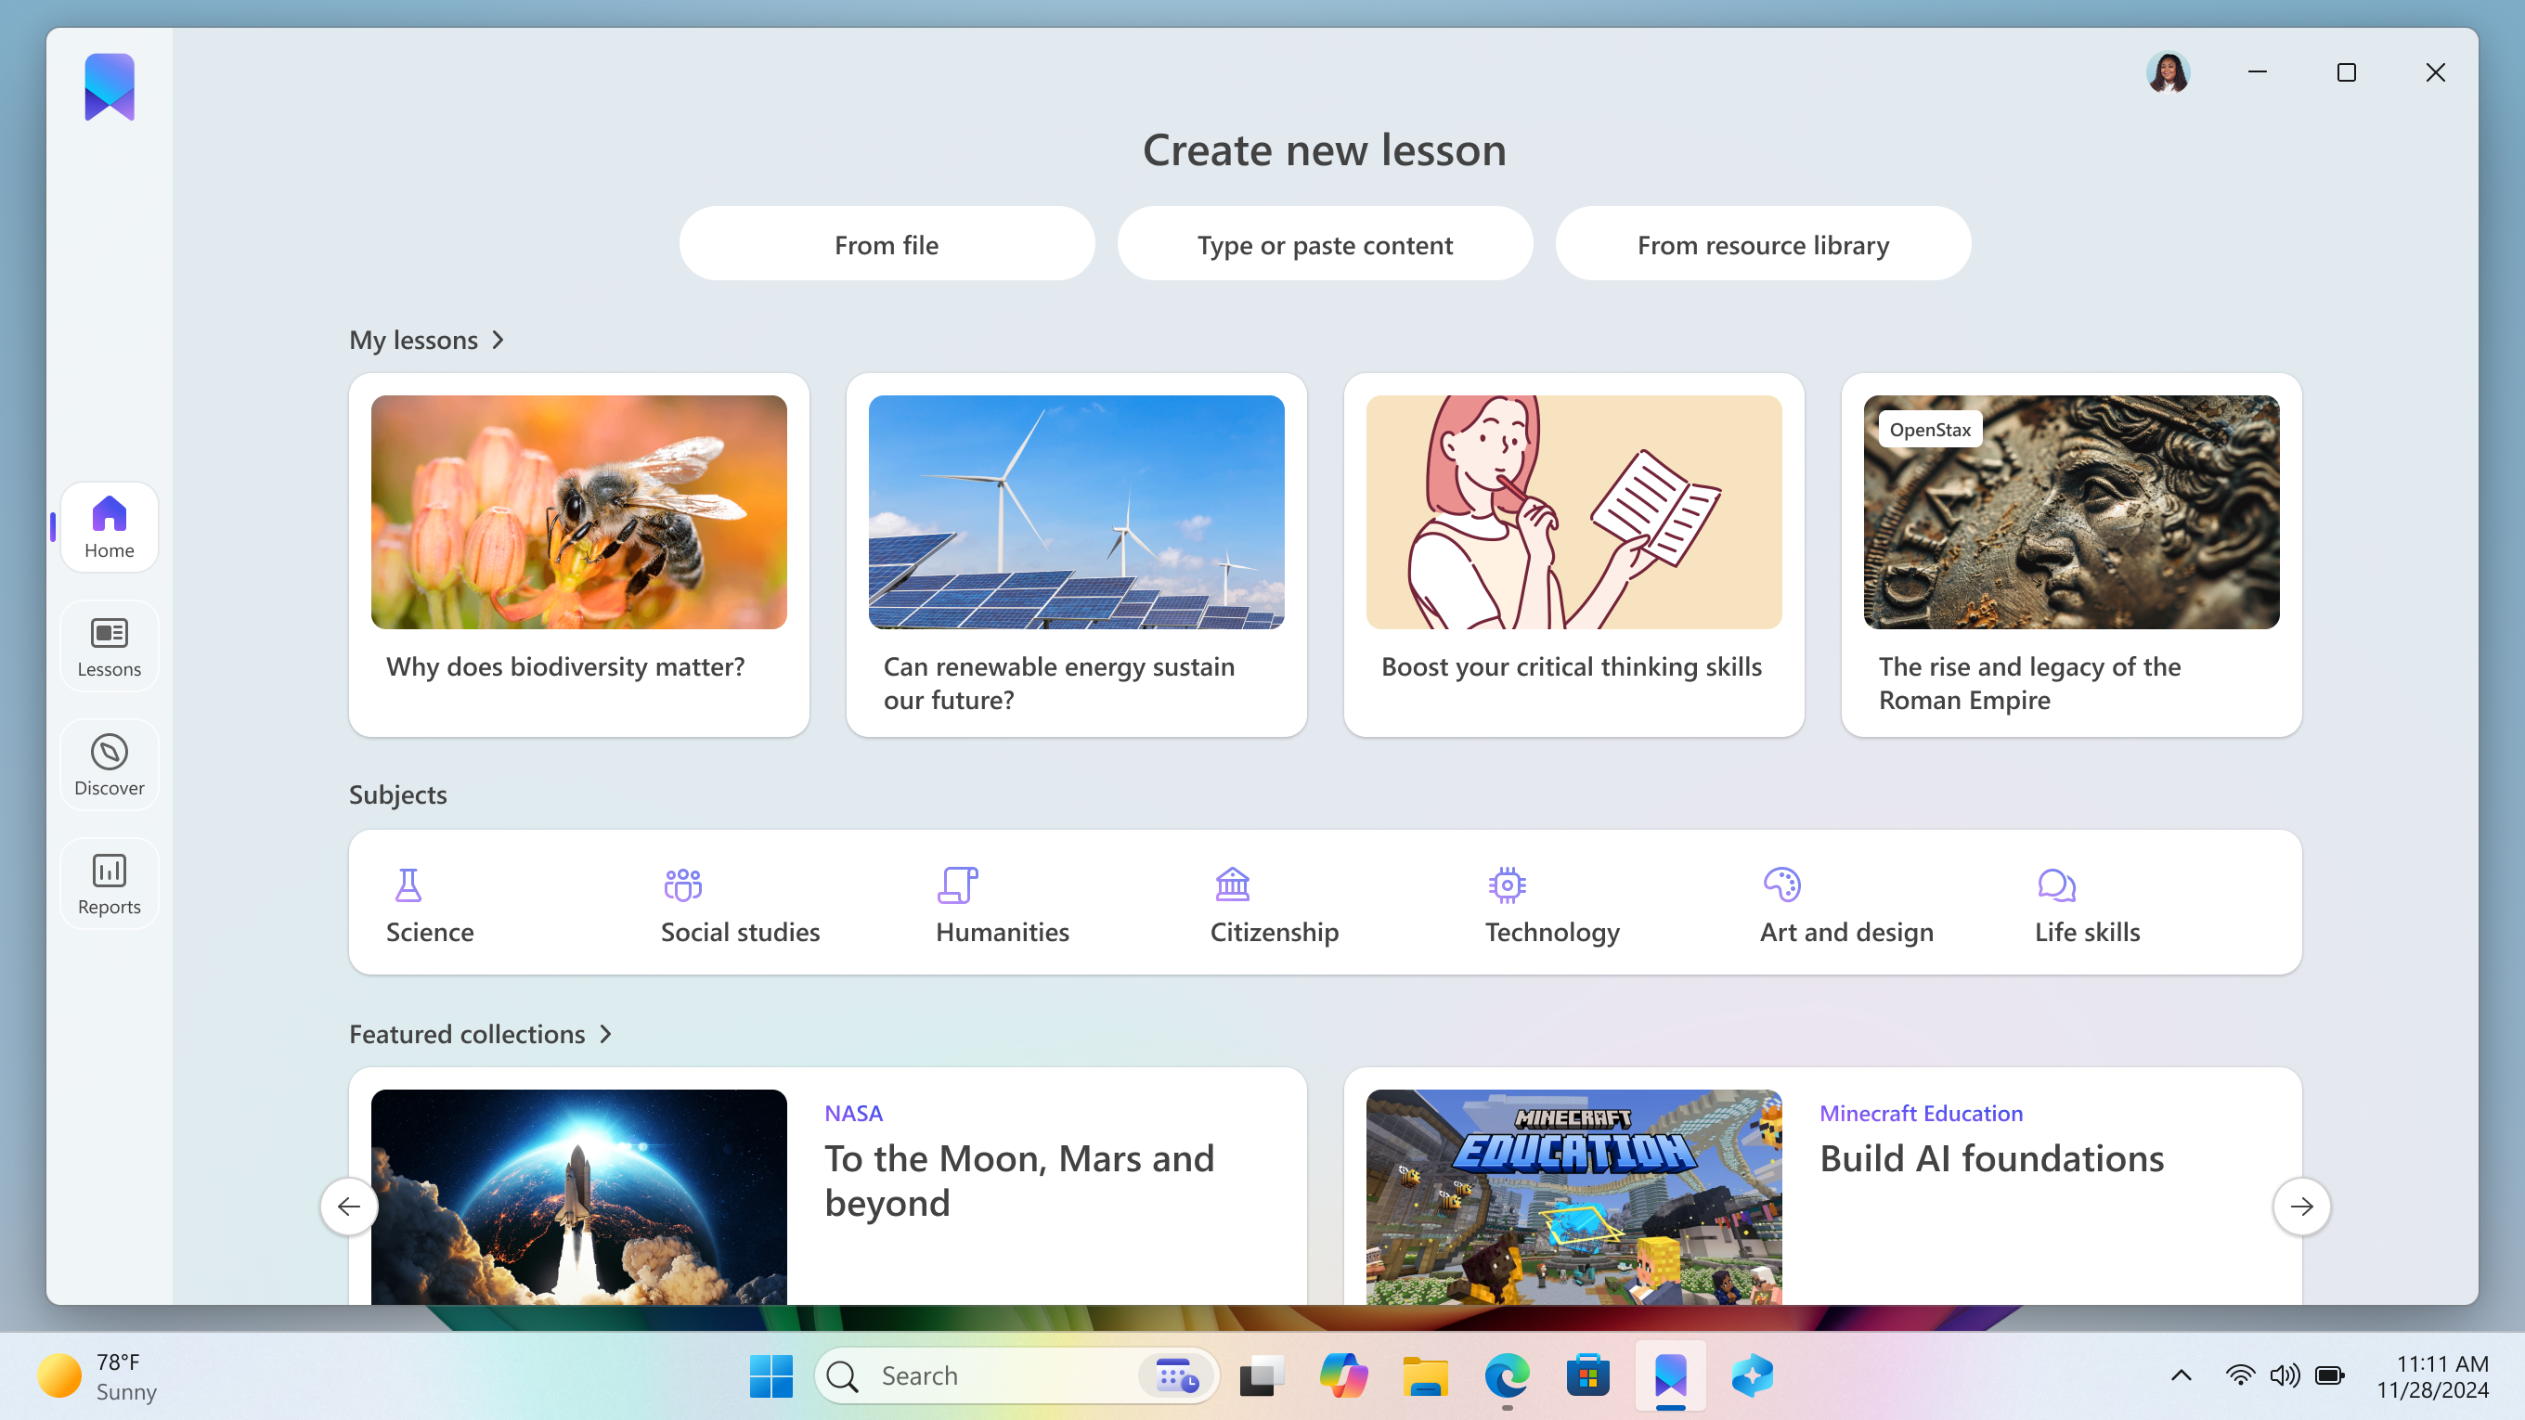Click the From file button

pyautogui.click(x=887, y=244)
